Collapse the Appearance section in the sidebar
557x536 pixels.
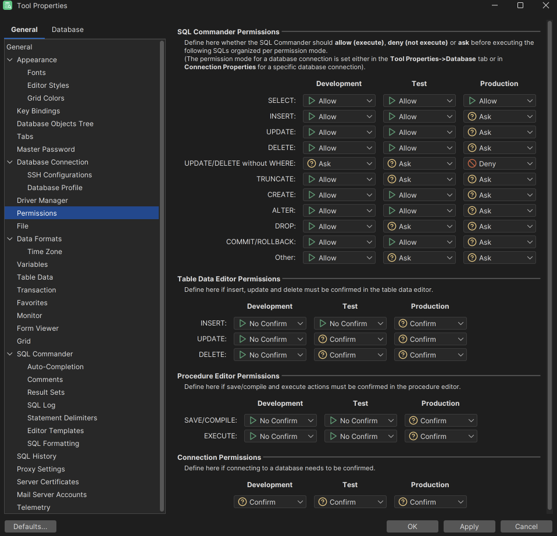[9, 59]
